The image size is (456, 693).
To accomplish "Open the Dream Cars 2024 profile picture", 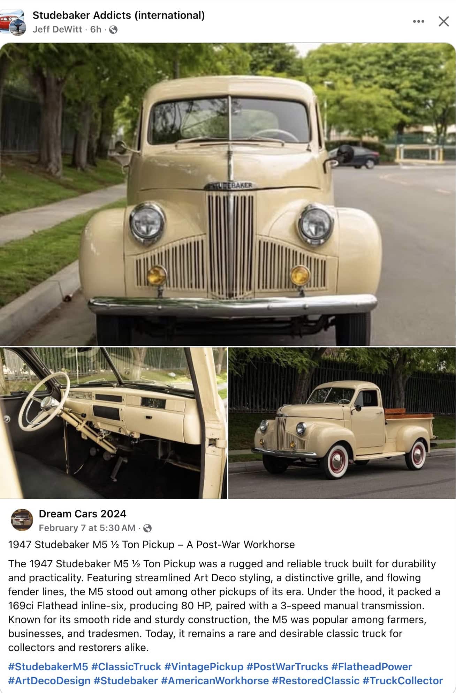I will point(22,519).
